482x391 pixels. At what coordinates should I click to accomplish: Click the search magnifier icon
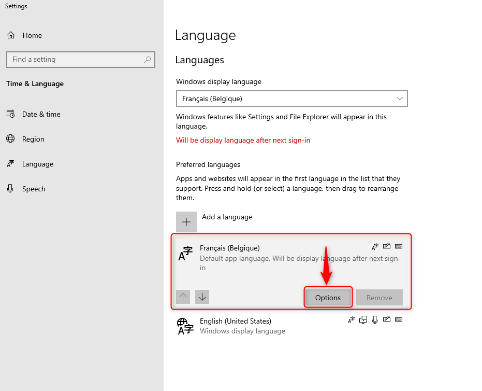[x=148, y=60]
